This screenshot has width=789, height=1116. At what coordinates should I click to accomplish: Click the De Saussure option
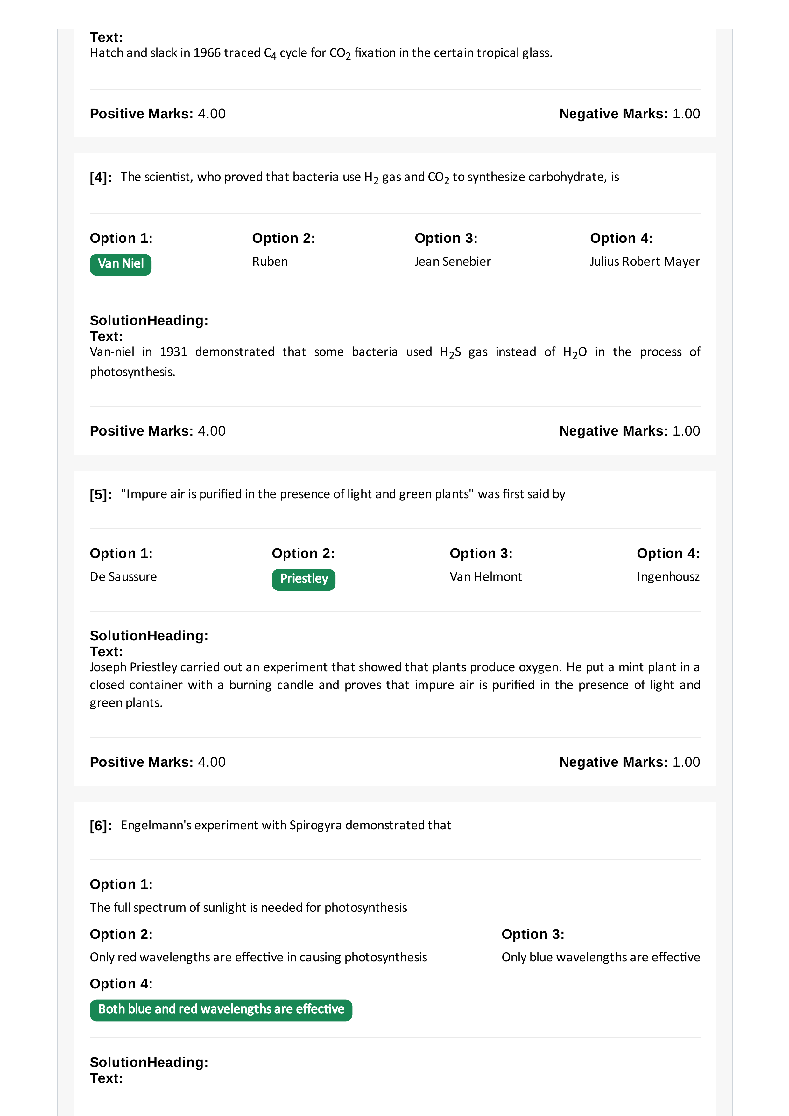(x=123, y=577)
